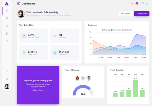Click the Aug 10.1% profit bar

(x=135, y=88)
